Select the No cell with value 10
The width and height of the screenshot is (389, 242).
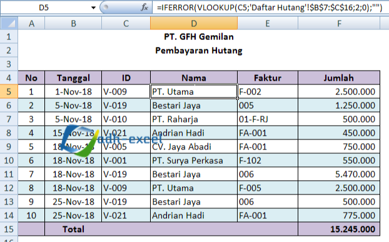[31, 216]
